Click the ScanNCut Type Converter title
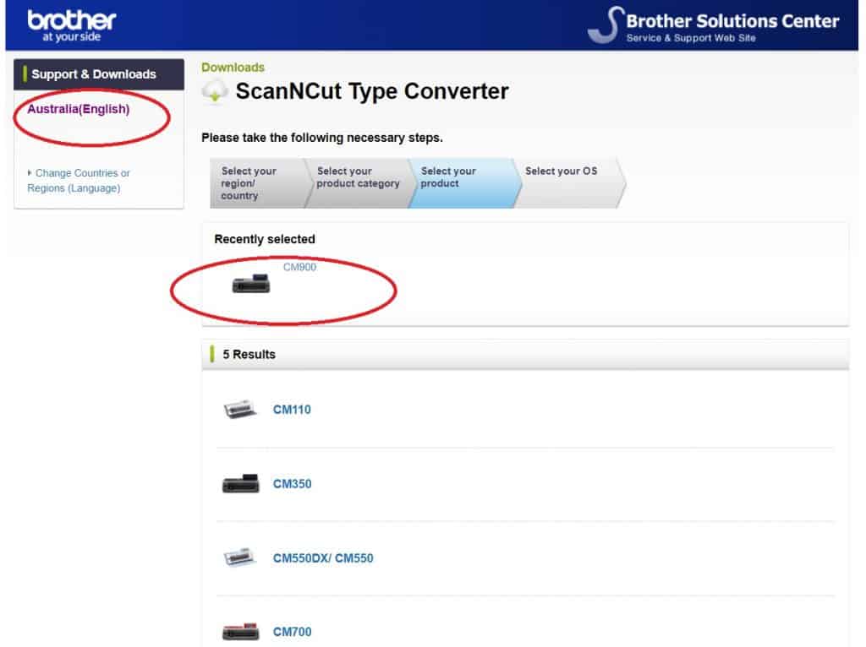Viewport: 866px width, 647px height. [372, 91]
